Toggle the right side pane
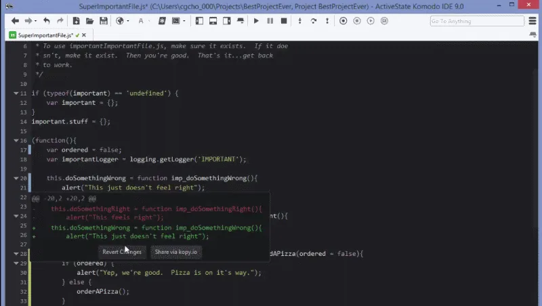The image size is (542, 306). pos(227,21)
